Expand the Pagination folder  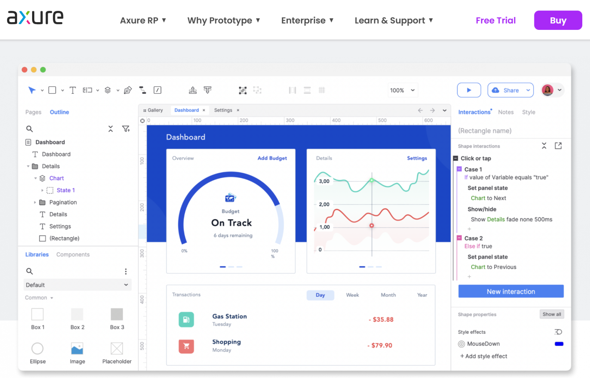(35, 202)
